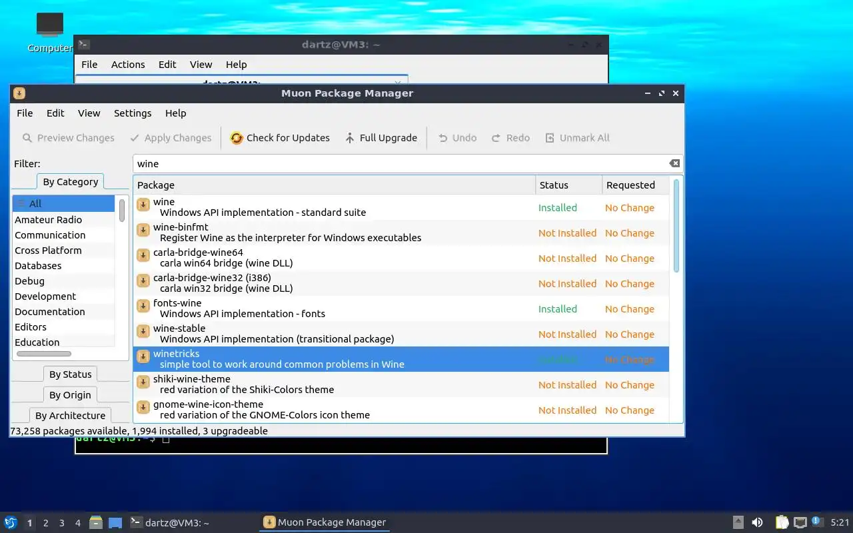Click Full Upgrade in the toolbar
Viewport: 853px width, 533px height.
coord(381,138)
